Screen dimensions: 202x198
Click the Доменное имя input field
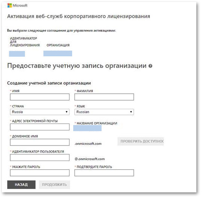coord(40,142)
